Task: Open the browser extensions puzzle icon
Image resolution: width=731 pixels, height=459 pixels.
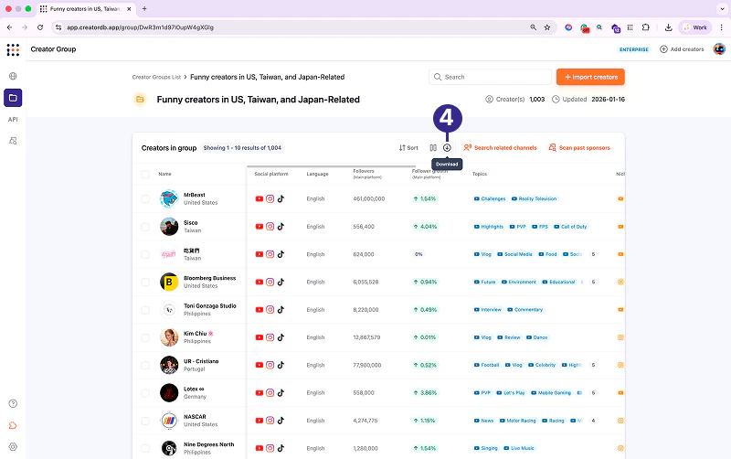Action: 646,27
